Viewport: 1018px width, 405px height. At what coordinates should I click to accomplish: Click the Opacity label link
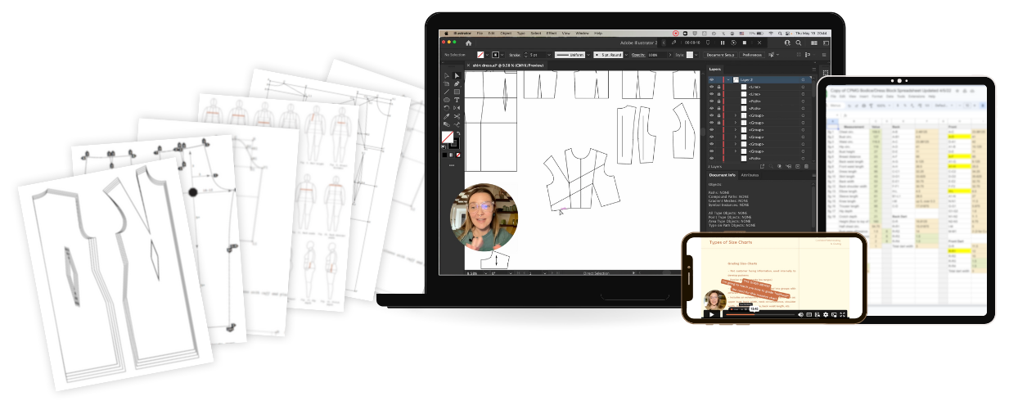pos(639,55)
